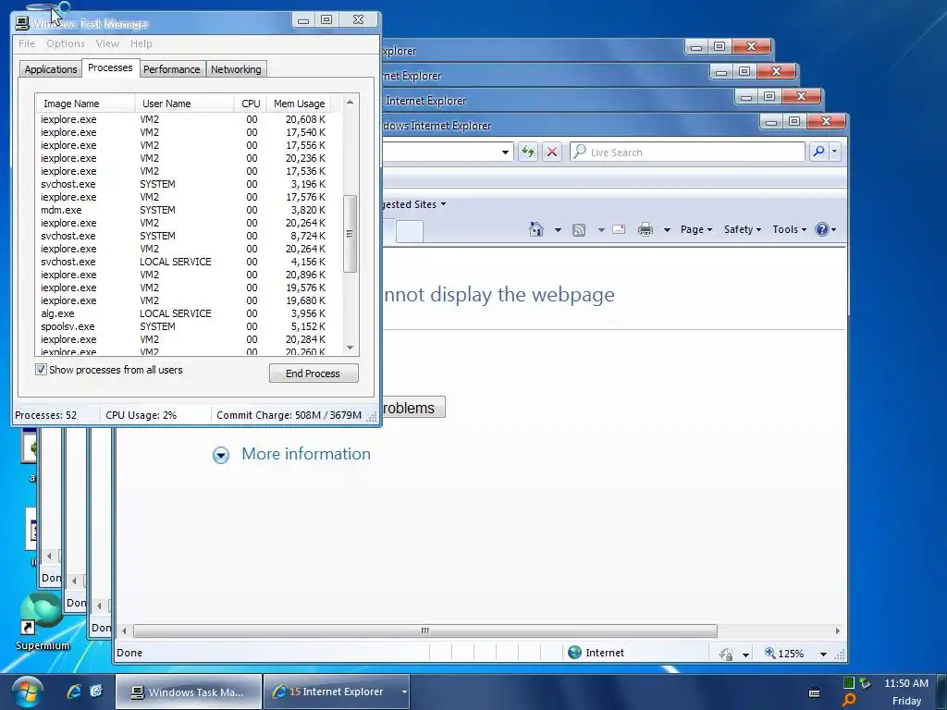This screenshot has width=947, height=710.
Task: Click the process list vertical scrollbar thumb
Action: coord(350,234)
